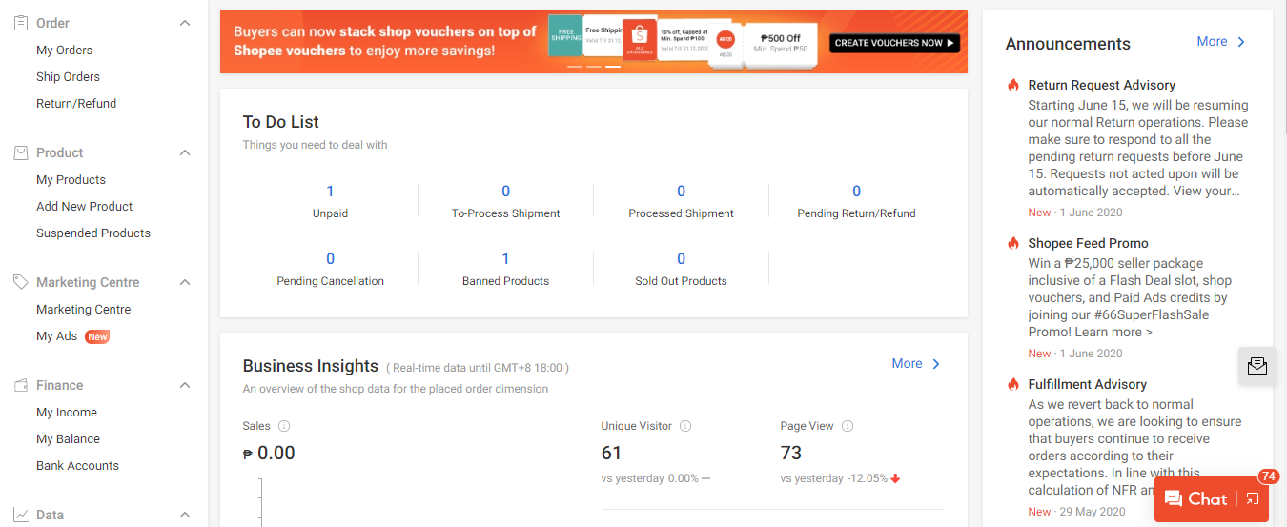This screenshot has width=1287, height=527.
Task: Click the Unique Visitor info icon
Action: pyautogui.click(x=685, y=426)
